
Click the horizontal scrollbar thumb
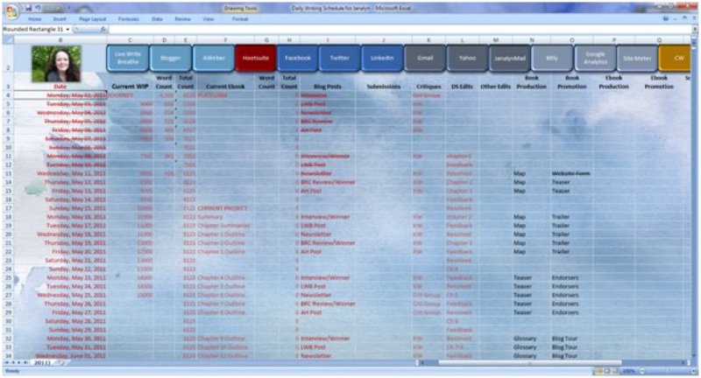tap(530, 363)
